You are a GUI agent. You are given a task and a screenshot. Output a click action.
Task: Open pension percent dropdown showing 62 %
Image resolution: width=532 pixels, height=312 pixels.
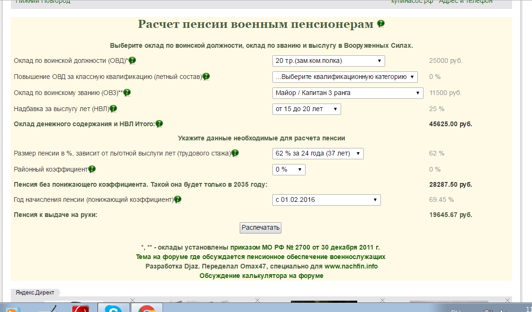[317, 154]
